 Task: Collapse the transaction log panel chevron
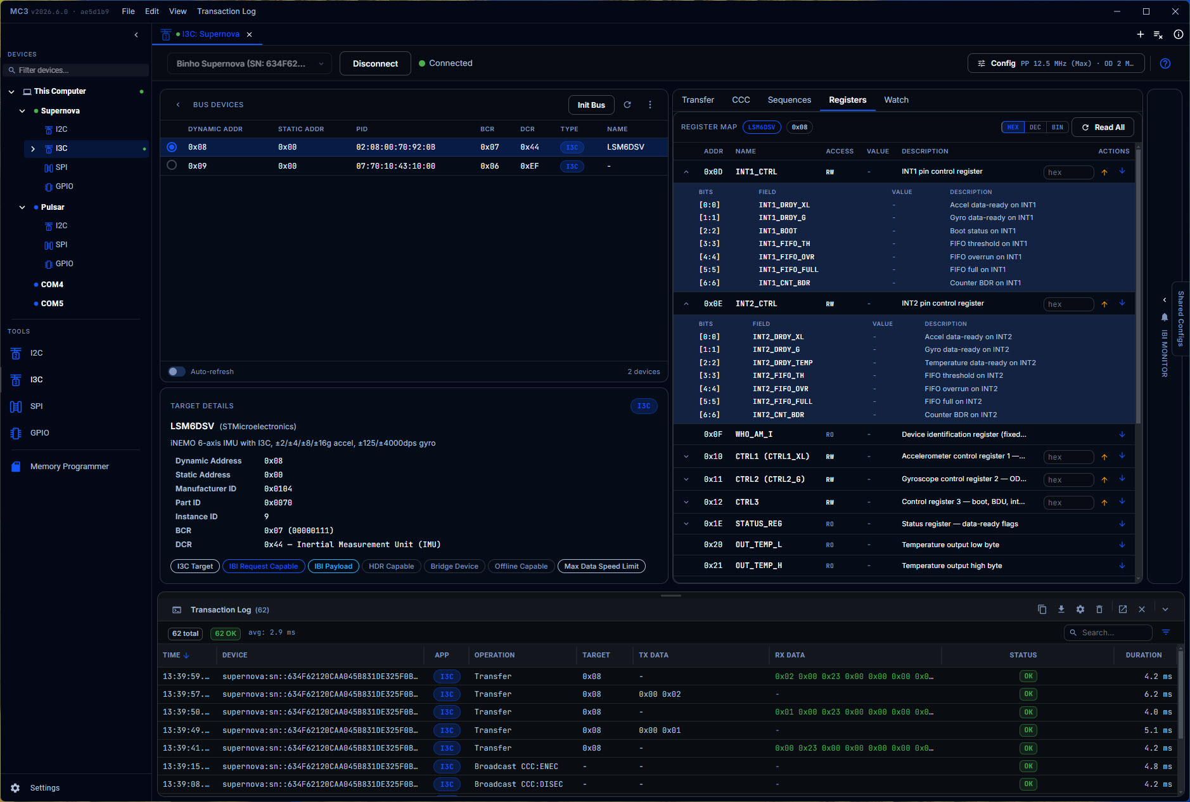pos(1165,609)
